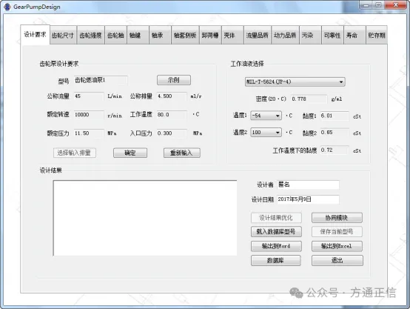Switch to the 齿轮尺寸 tab
410x309 pixels.
click(x=63, y=36)
